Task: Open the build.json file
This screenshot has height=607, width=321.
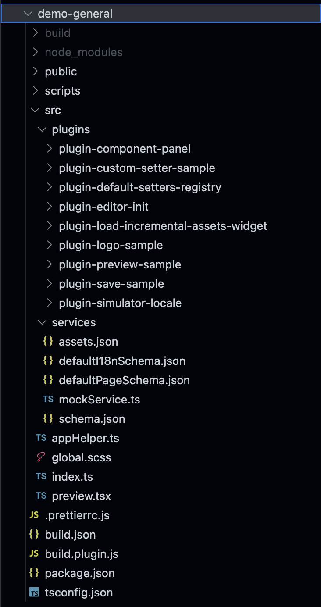Action: click(x=70, y=535)
